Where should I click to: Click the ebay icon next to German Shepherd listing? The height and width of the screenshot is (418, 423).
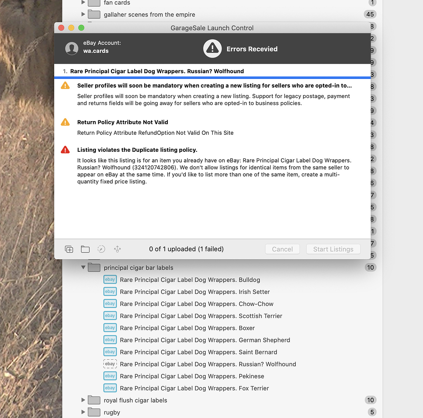110,340
